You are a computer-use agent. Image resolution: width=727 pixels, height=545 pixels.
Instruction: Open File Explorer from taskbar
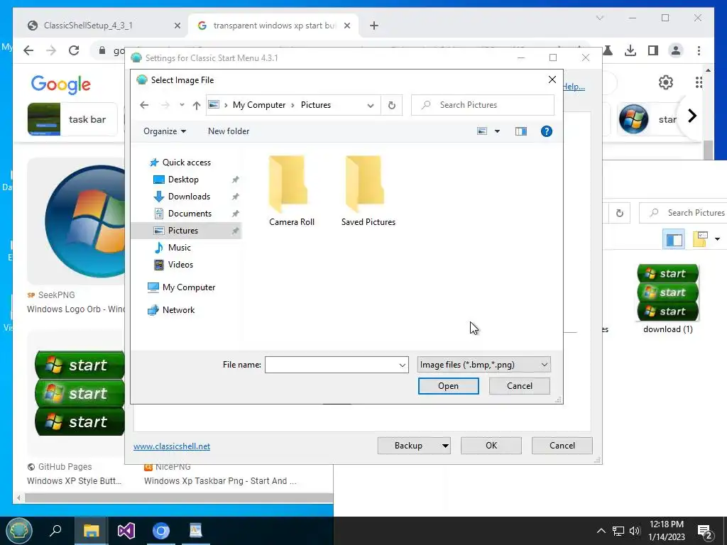[x=92, y=531]
